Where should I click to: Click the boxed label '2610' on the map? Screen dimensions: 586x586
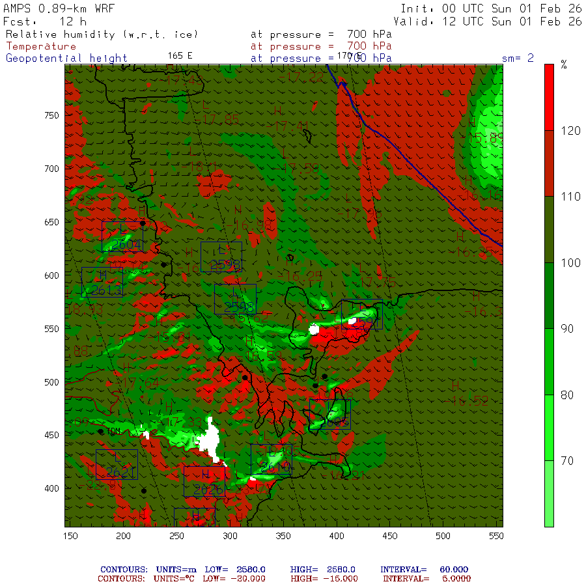[272, 459]
